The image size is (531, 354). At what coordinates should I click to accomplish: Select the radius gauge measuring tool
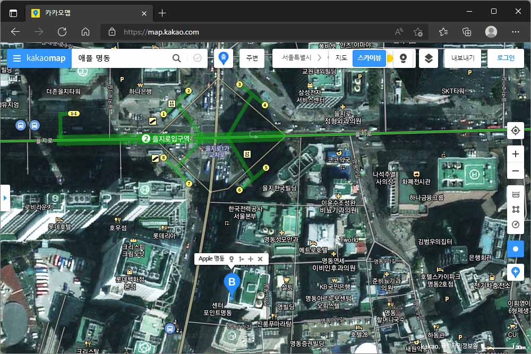pos(516,225)
